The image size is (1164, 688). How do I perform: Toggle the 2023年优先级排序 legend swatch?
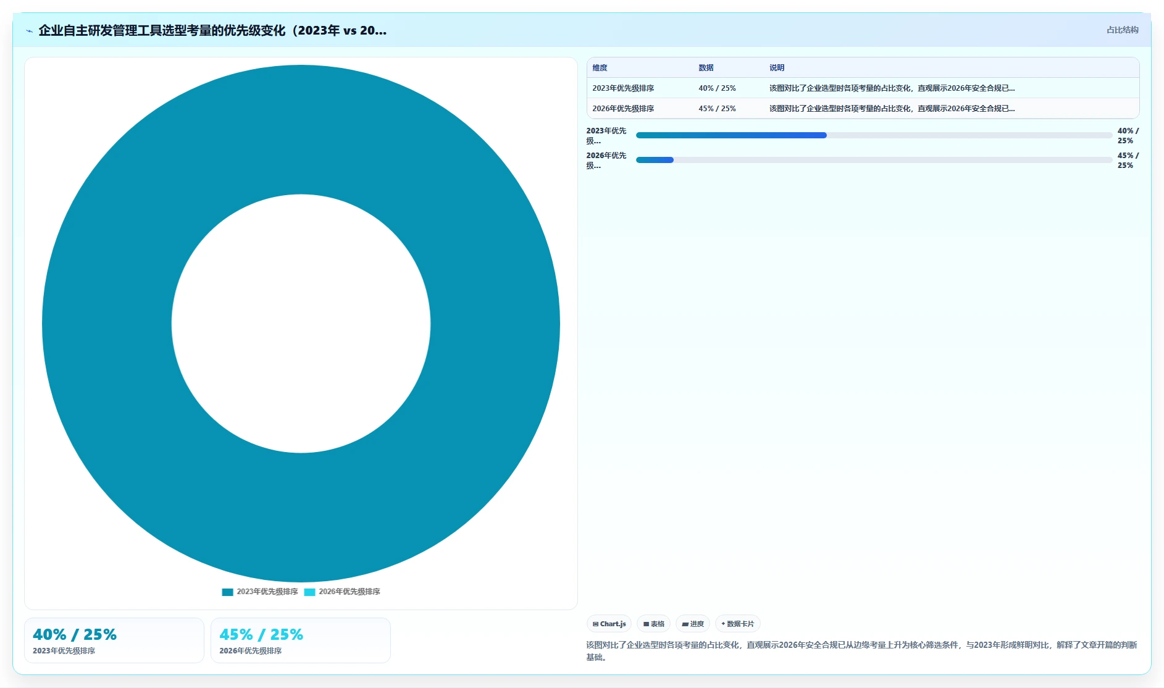(x=227, y=592)
